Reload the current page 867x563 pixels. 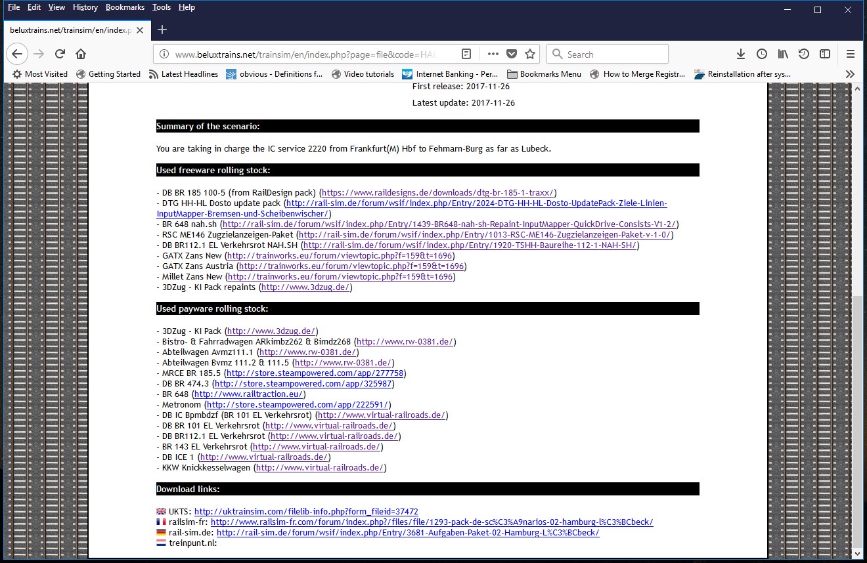(60, 54)
